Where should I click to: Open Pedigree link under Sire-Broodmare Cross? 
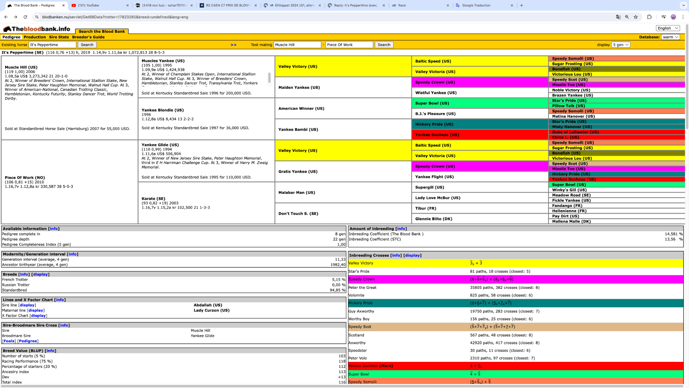(x=28, y=341)
